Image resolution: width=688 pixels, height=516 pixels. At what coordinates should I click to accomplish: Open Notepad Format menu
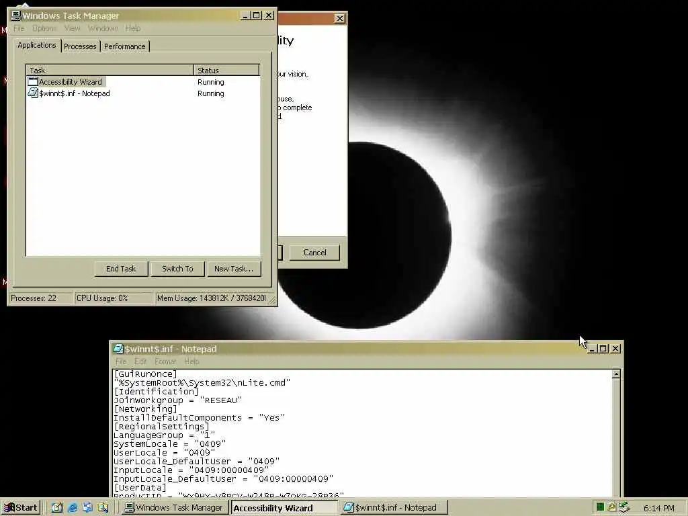[165, 361]
